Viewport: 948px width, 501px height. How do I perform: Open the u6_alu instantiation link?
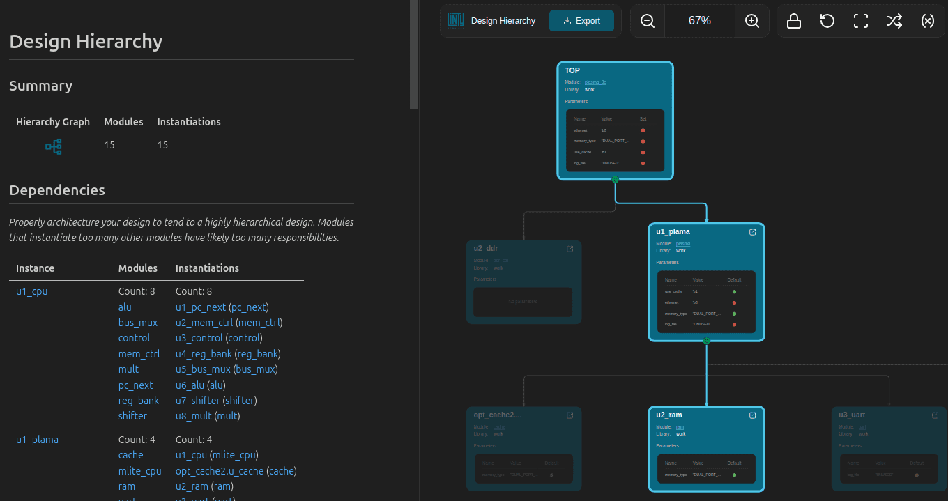[191, 385]
